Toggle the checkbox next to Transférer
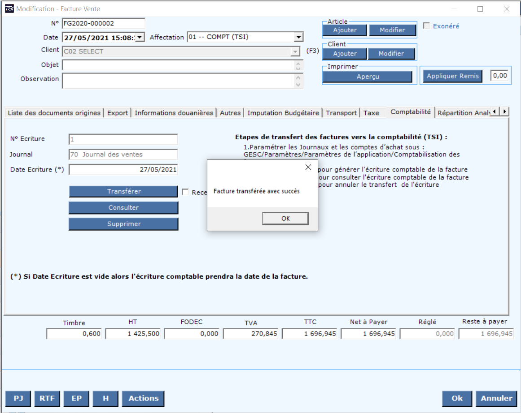Image resolution: width=521 pixels, height=413 pixels. (185, 192)
